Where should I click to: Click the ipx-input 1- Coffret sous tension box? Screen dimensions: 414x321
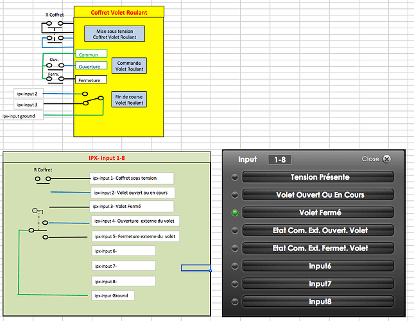[132, 178]
